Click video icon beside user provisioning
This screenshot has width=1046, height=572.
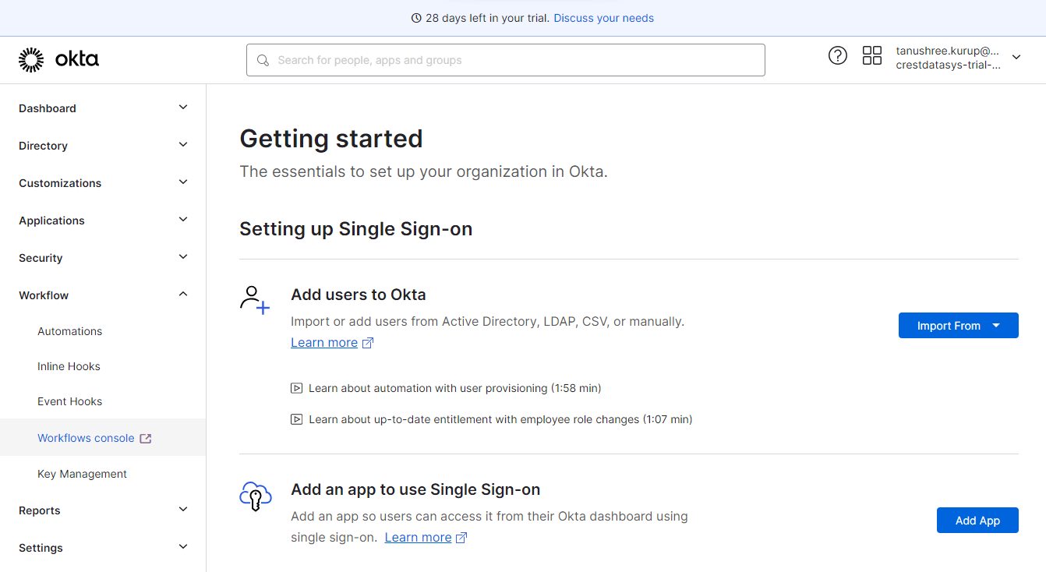pos(297,388)
